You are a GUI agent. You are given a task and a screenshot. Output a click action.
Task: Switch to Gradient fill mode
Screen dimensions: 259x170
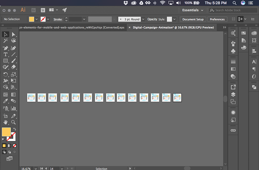pos(9,145)
